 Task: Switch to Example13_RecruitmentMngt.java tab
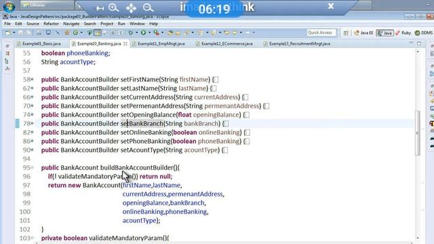click(297, 43)
